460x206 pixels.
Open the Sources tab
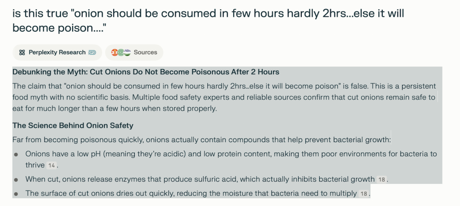(x=145, y=53)
